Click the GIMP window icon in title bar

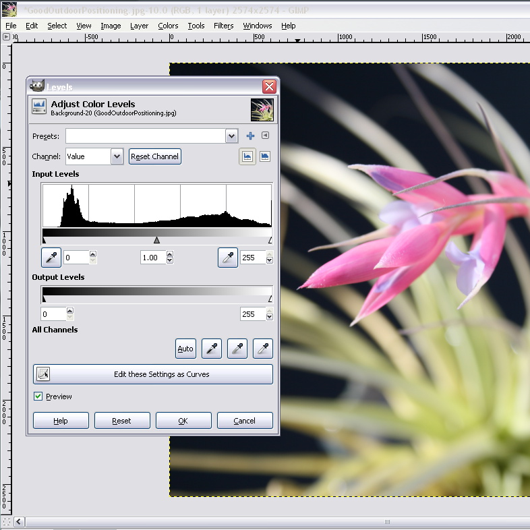pyautogui.click(x=9, y=9)
